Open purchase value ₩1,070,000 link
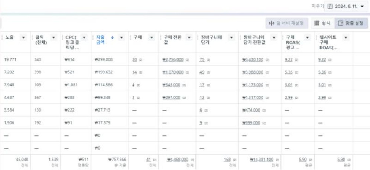370x170 pixels. 173,72
